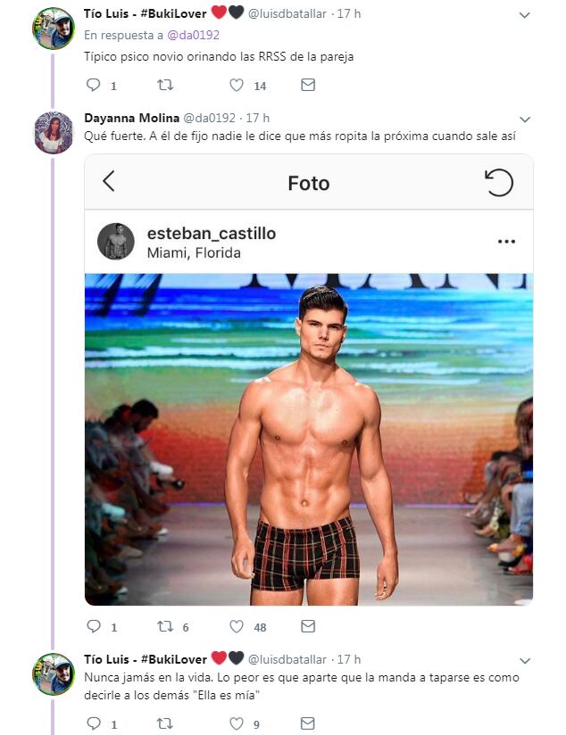Reply to Dayanna Molina's tweet

(94, 627)
